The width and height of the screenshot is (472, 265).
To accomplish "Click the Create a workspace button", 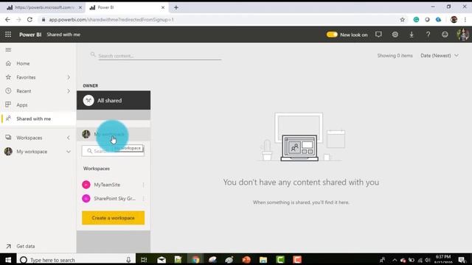I will [113, 218].
